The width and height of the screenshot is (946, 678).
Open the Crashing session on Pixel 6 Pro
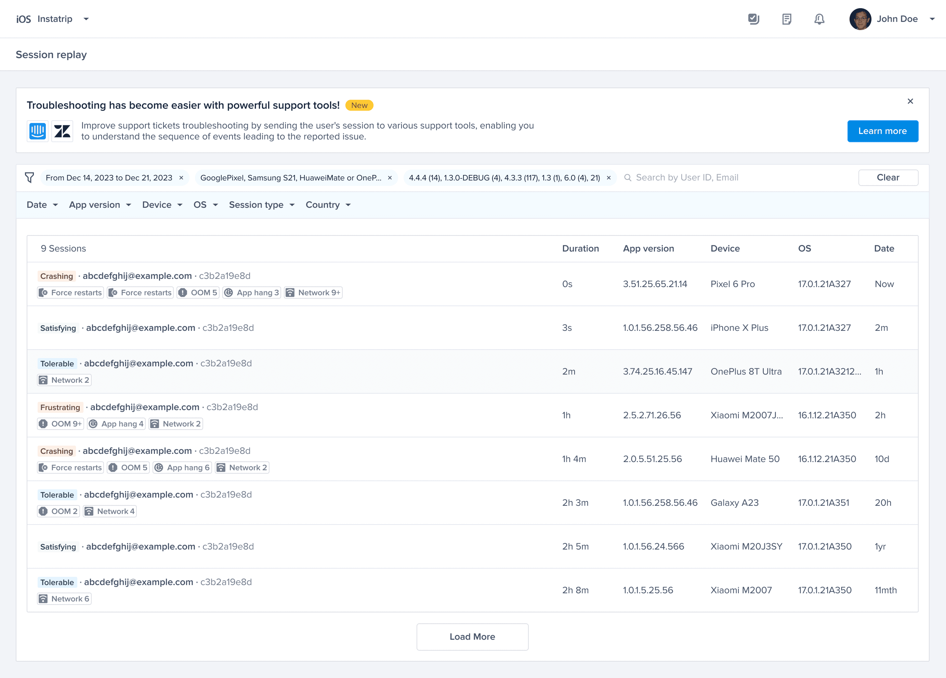pos(472,284)
